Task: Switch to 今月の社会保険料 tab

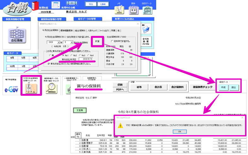Action: [50, 30]
